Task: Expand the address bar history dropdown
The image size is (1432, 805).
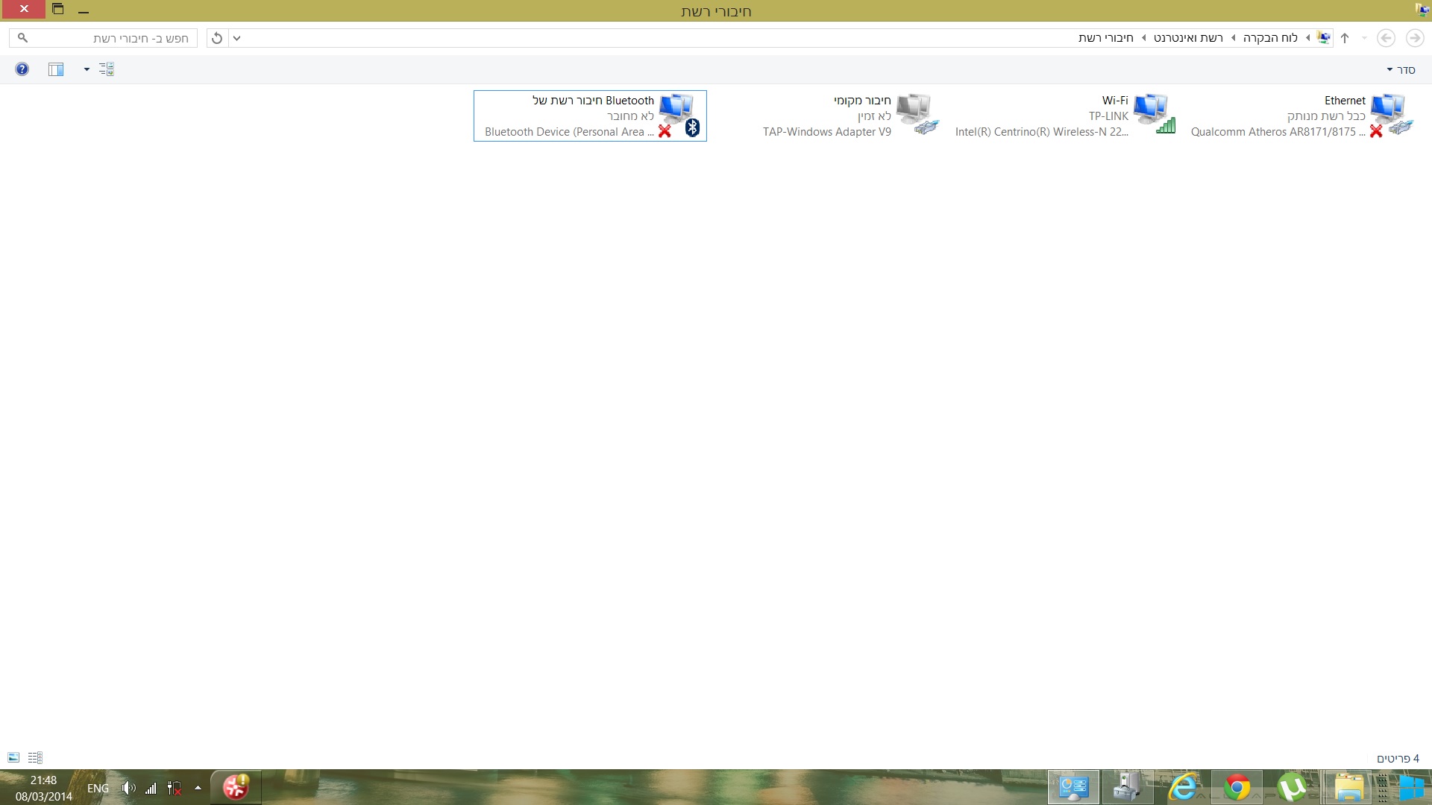Action: coord(236,38)
